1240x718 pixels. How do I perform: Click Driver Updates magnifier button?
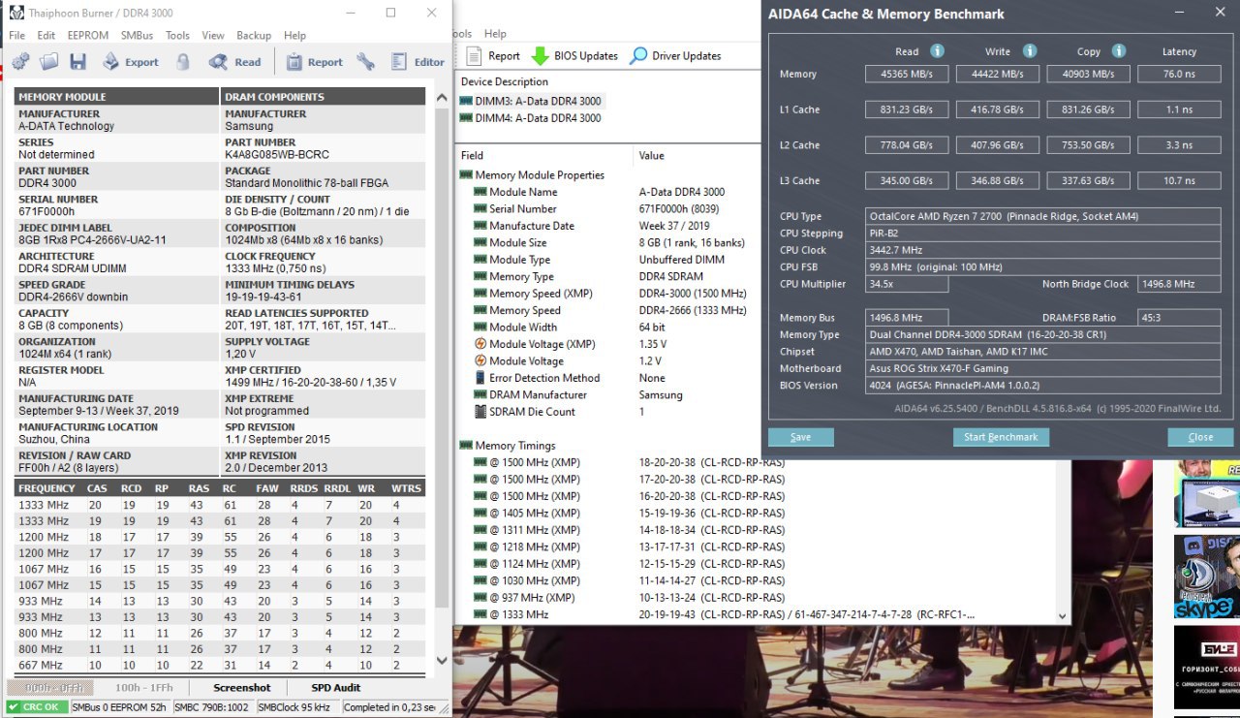(x=675, y=56)
